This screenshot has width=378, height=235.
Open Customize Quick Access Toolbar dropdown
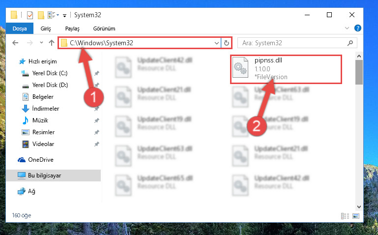(64, 16)
